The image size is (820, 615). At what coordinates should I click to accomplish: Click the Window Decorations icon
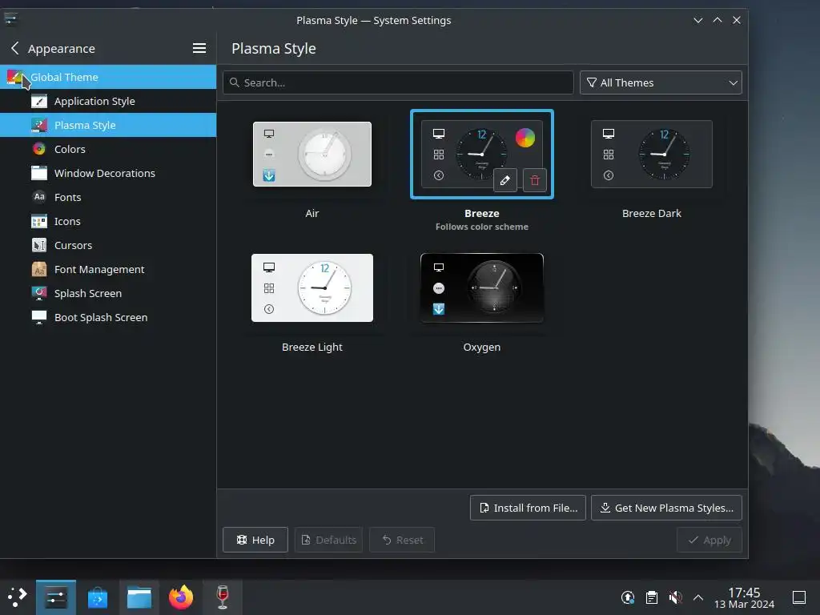coord(39,173)
